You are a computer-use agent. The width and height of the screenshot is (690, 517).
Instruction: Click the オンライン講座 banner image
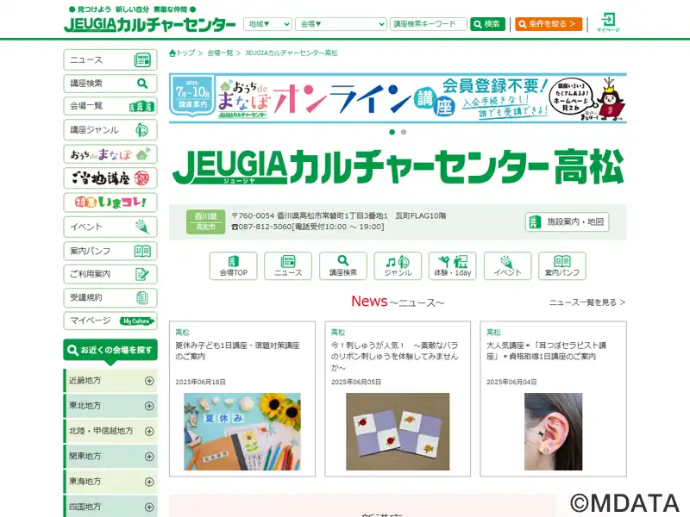[x=398, y=98]
